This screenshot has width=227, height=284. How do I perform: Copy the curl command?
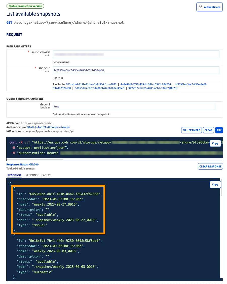pos(215,143)
